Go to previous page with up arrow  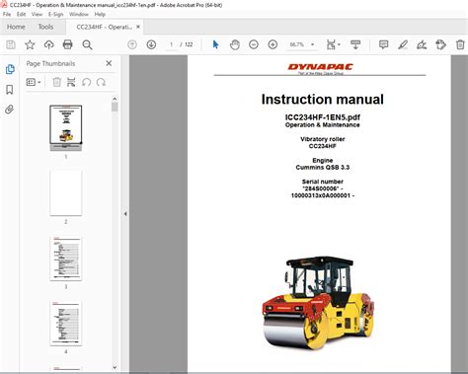tap(132, 44)
